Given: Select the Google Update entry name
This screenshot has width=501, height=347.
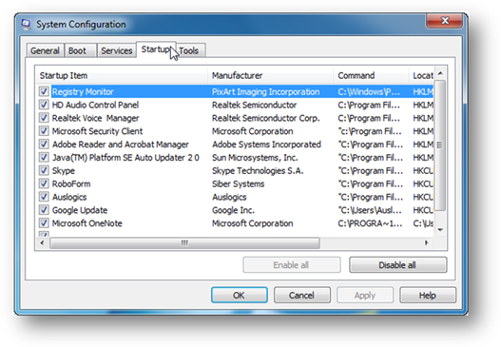Looking at the screenshot, I should pyautogui.click(x=80, y=210).
